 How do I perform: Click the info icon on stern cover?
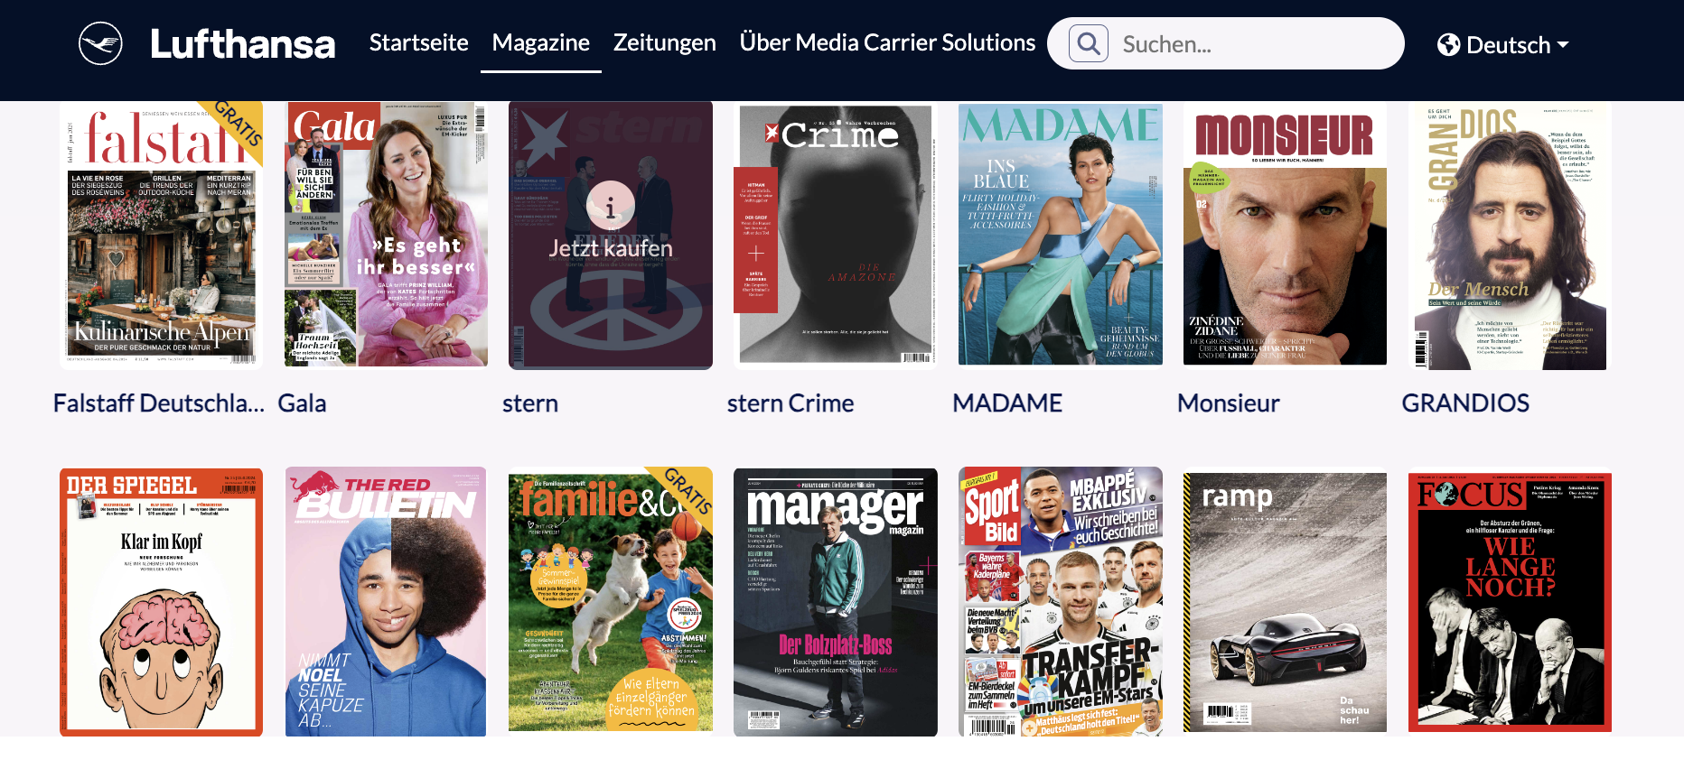click(x=611, y=207)
